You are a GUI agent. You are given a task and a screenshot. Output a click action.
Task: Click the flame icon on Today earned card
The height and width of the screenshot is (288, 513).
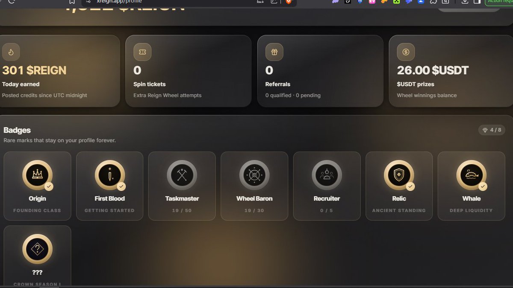tap(11, 52)
